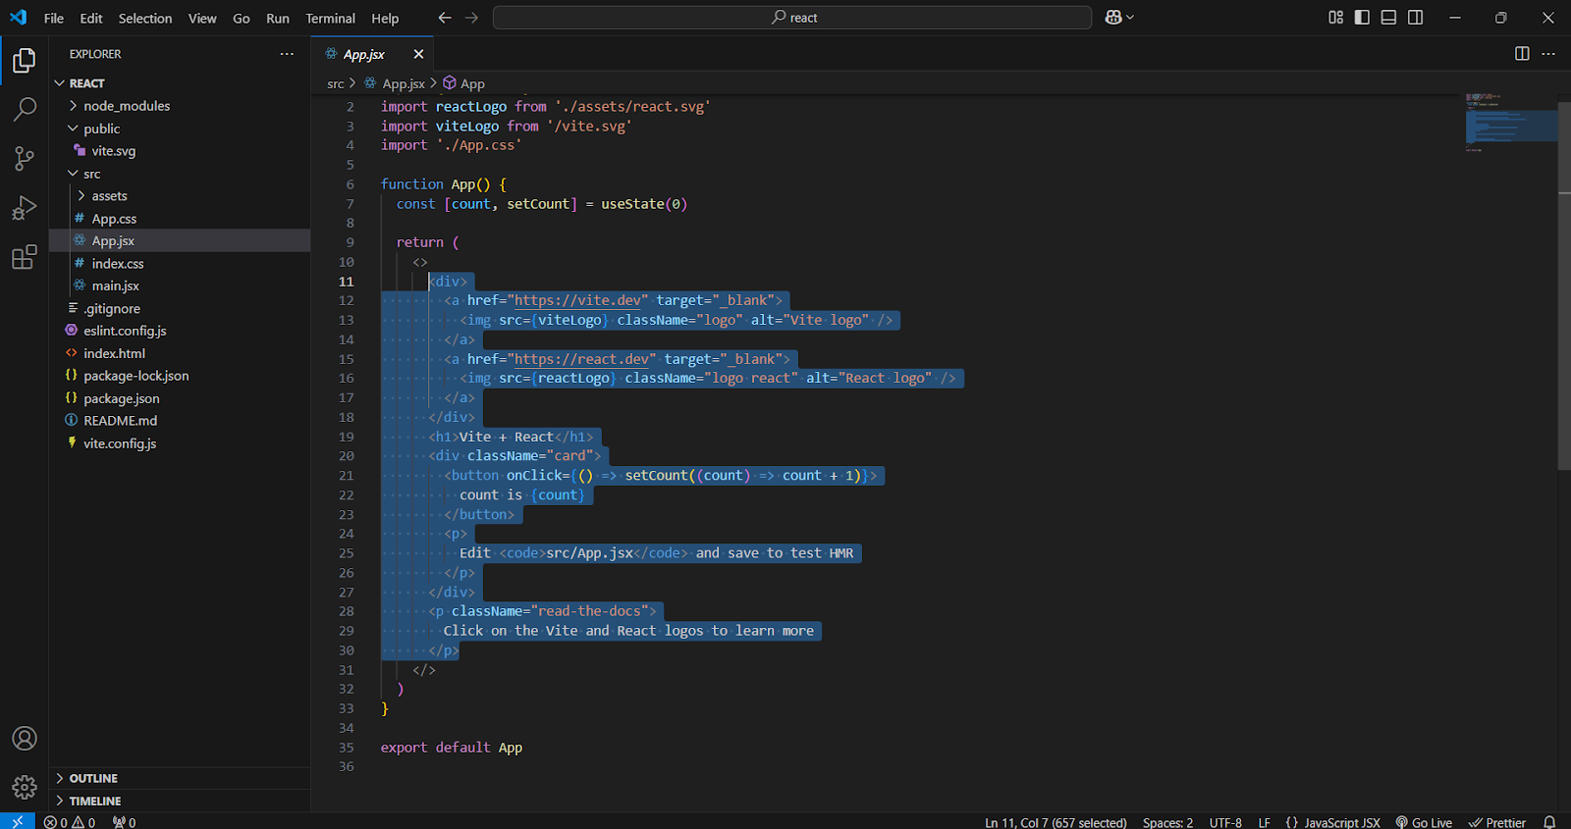Click the Go Back arrow
1571x829 pixels.
tap(445, 18)
